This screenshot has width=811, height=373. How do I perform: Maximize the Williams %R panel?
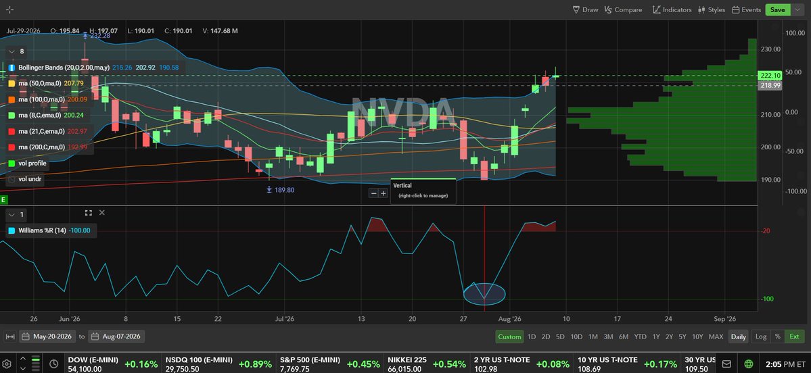point(88,213)
